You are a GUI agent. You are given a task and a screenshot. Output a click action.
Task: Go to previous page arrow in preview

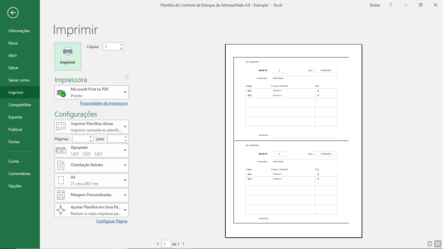pyautogui.click(x=158, y=244)
